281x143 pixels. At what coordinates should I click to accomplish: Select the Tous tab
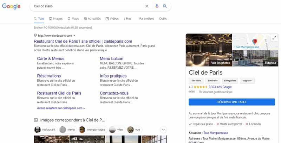(39, 19)
